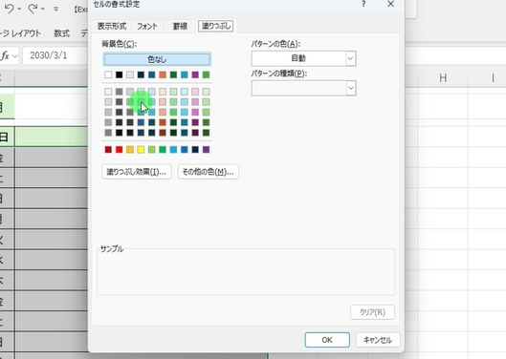Image resolution: width=506 pixels, height=359 pixels.
Task: Open the ページ レイアウト ribbon tab
Action: pos(21,33)
